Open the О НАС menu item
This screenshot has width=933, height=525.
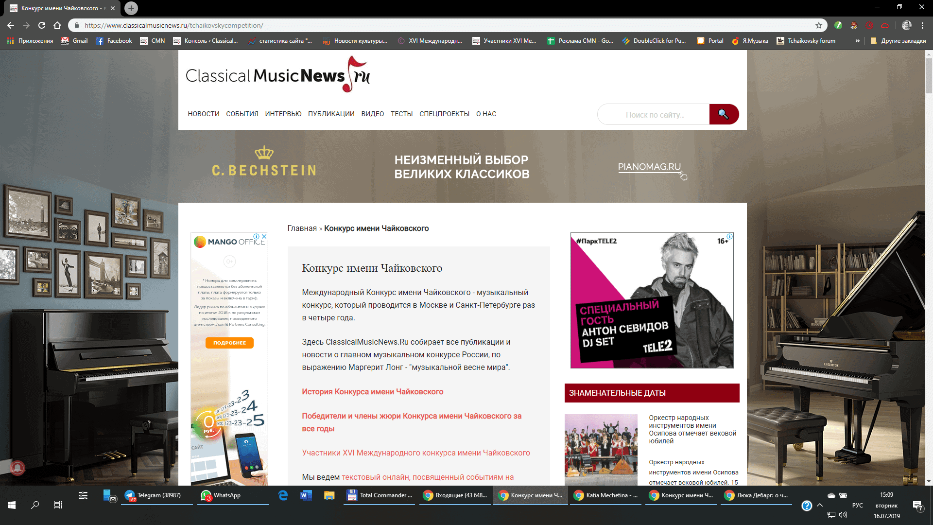(x=486, y=114)
